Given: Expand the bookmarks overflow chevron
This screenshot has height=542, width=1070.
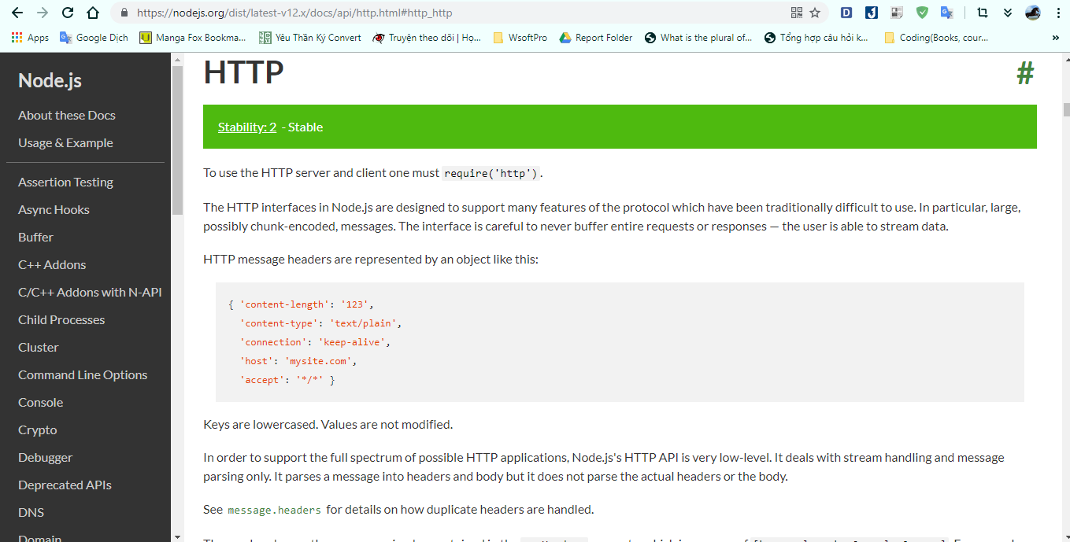Looking at the screenshot, I should tap(1057, 37).
